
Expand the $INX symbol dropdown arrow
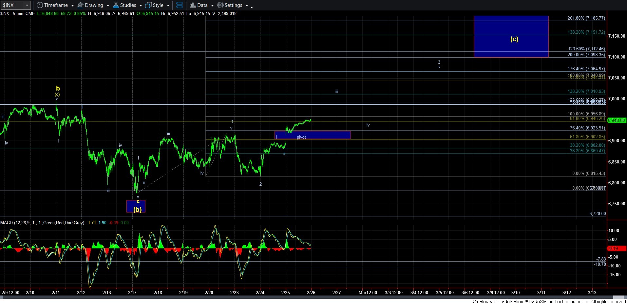27,5
